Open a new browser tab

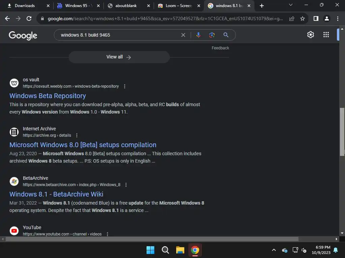tap(261, 6)
